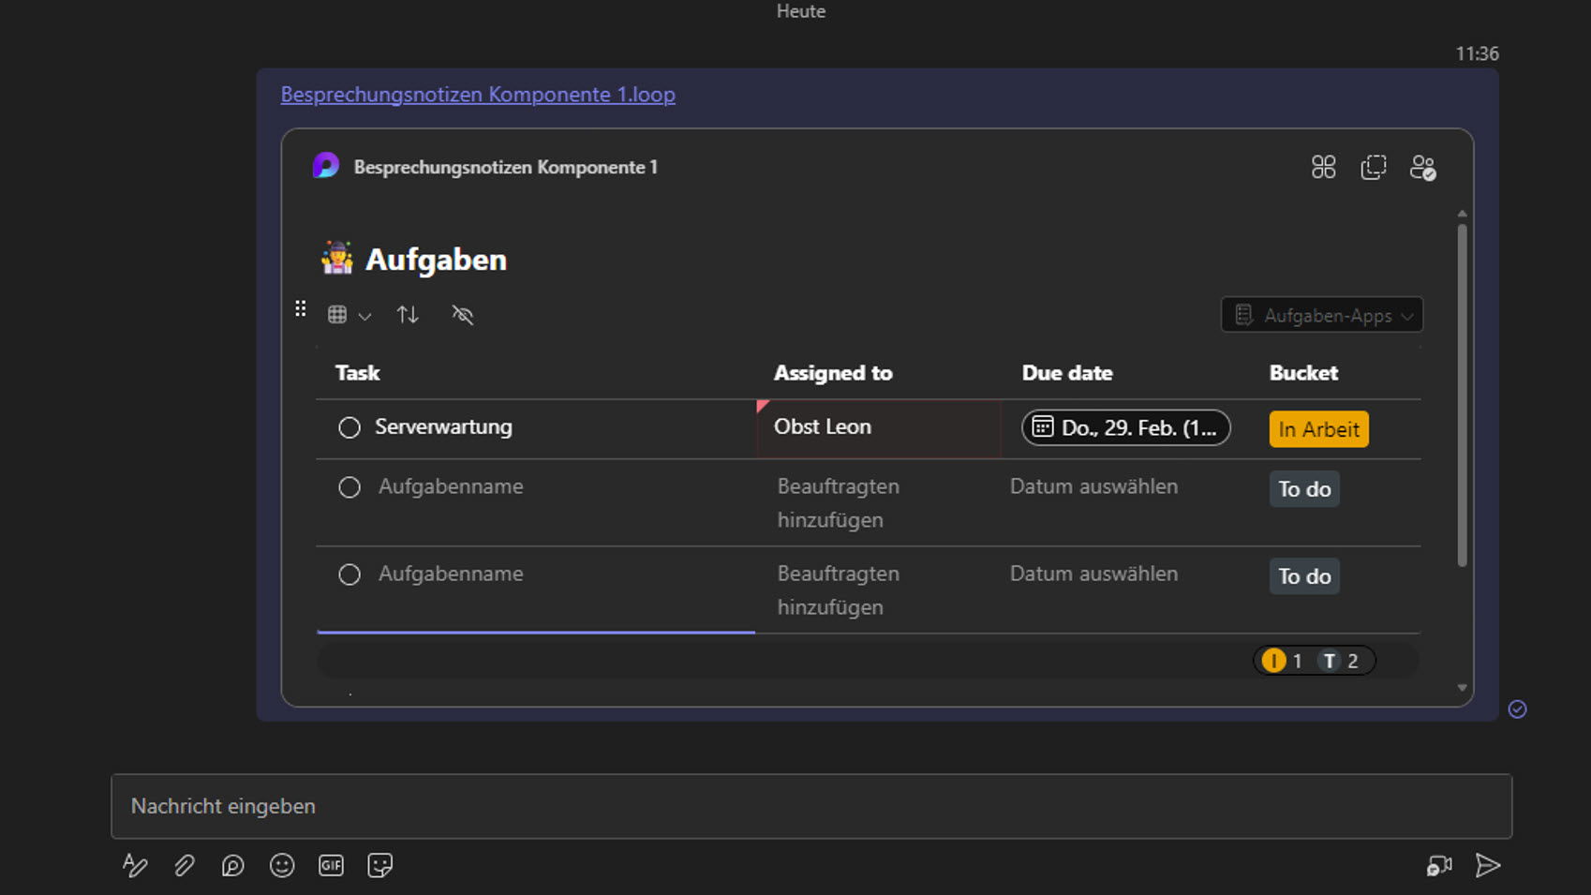Open the table view grid dropdown
1591x895 pixels.
click(x=349, y=315)
